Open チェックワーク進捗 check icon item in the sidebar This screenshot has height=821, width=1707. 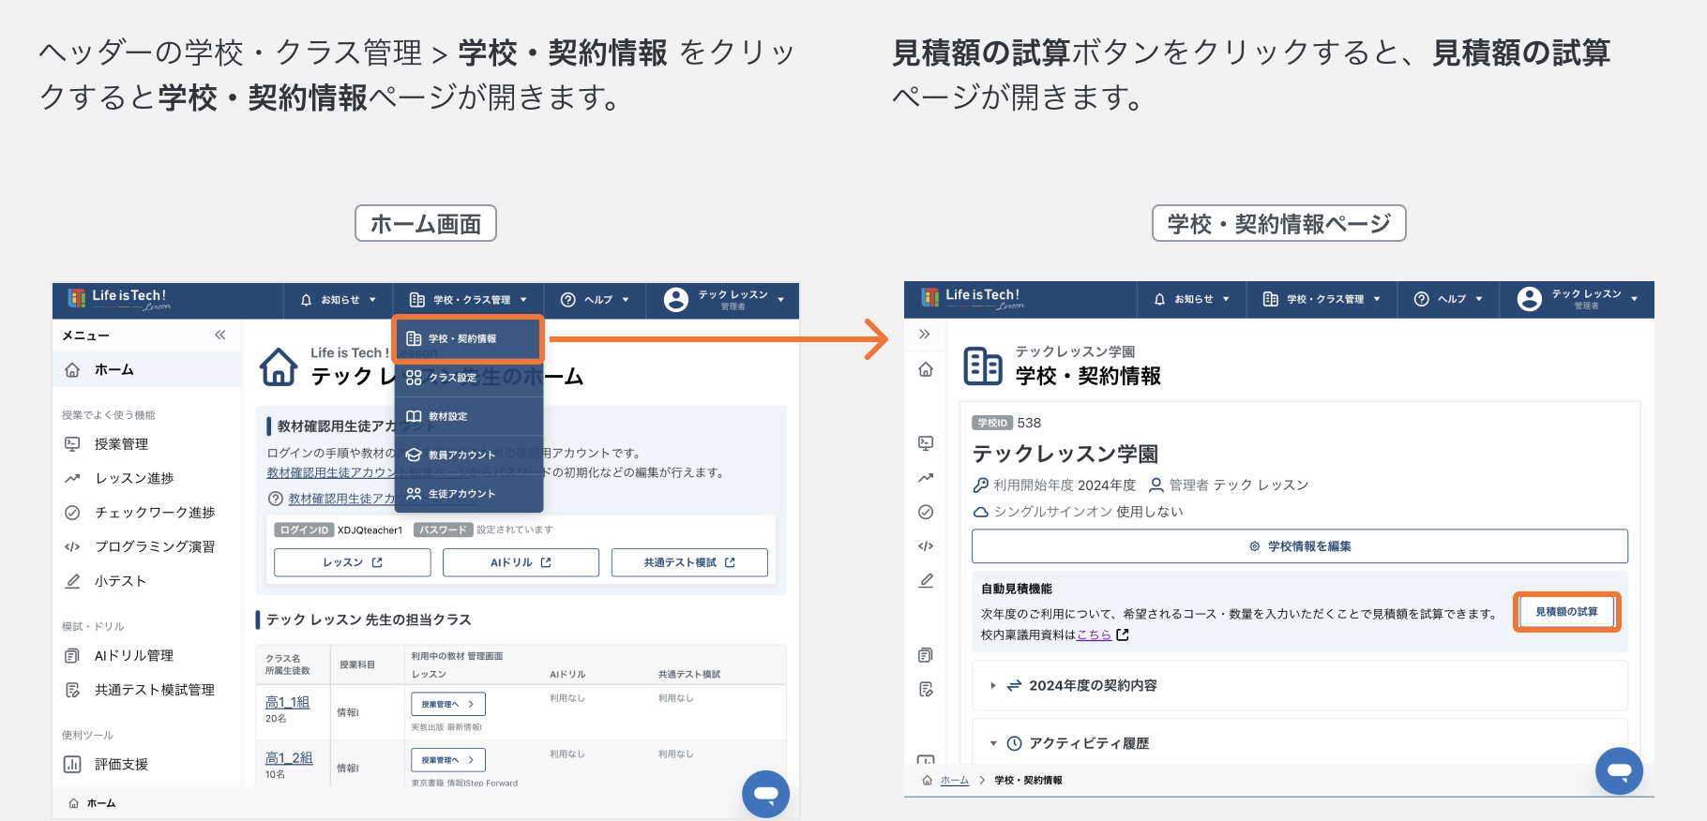point(139,513)
